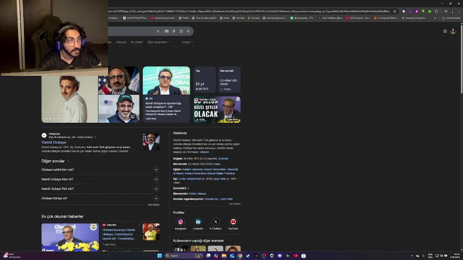
Task: Open options menu on Haberlerk news item
Action: [139, 225]
